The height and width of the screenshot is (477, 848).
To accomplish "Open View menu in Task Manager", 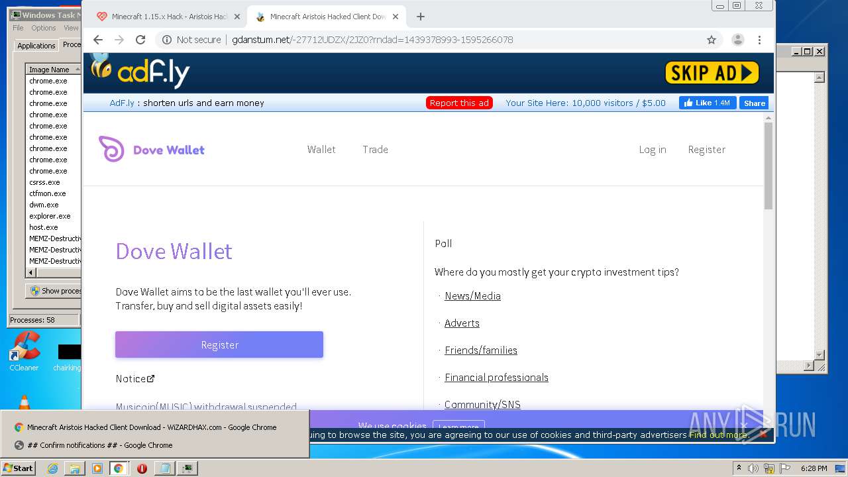I will click(x=70, y=28).
